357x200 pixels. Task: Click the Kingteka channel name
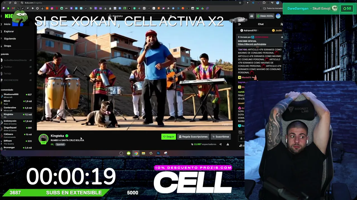[x=57, y=136]
